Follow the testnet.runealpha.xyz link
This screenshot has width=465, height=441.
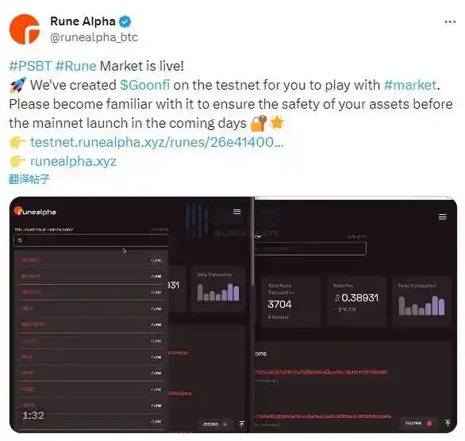(x=157, y=142)
